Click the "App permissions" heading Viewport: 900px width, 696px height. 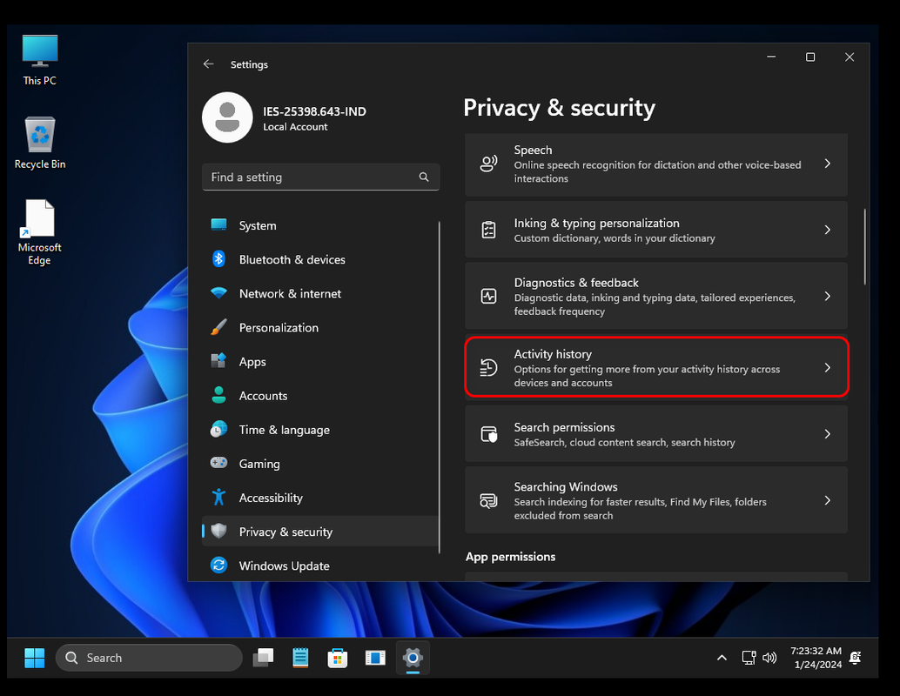tap(510, 557)
